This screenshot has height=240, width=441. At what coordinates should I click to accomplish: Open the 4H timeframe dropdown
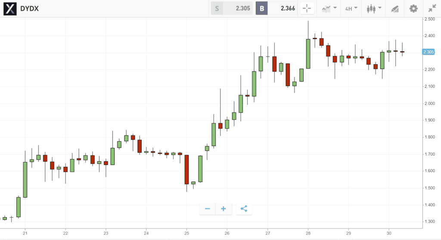[x=351, y=9]
